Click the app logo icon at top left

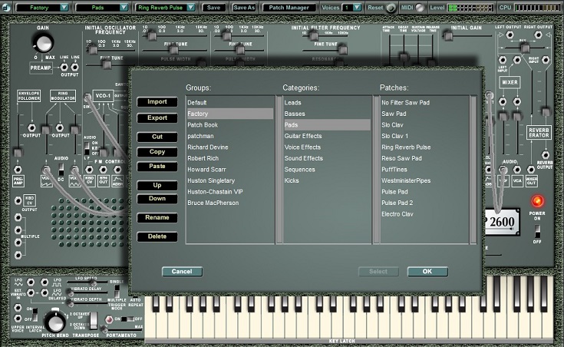(6, 7)
